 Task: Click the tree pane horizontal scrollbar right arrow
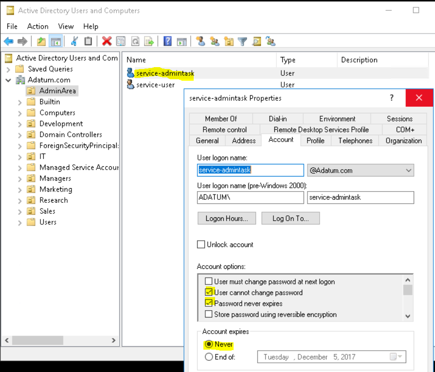[113, 340]
